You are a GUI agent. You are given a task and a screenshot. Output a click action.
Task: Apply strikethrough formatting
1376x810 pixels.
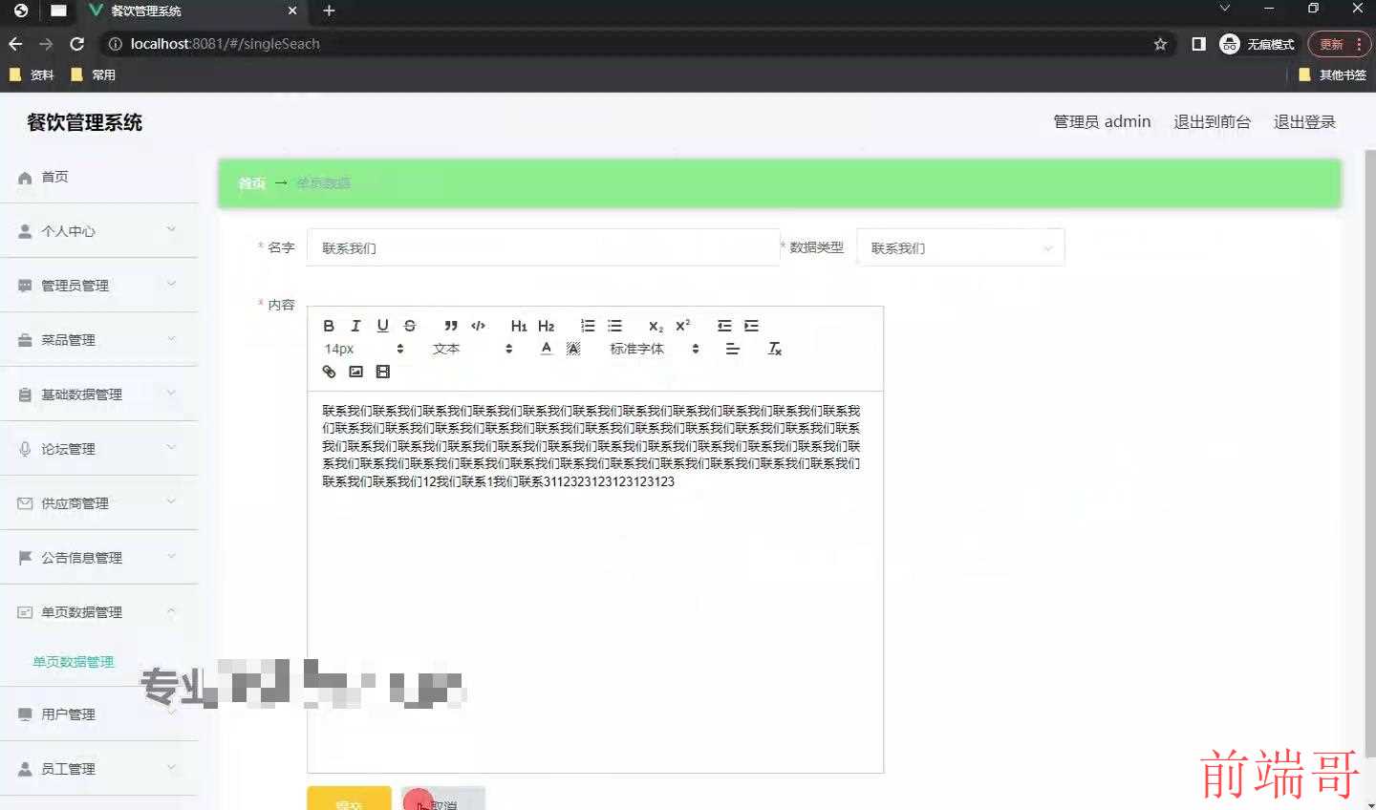(410, 326)
